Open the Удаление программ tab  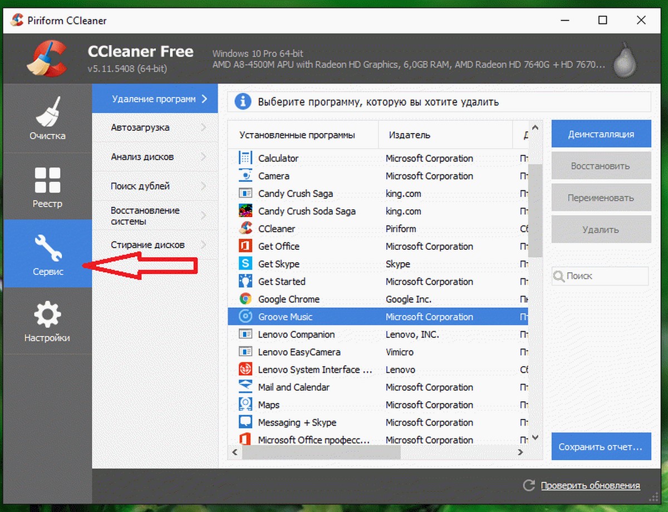pos(154,99)
